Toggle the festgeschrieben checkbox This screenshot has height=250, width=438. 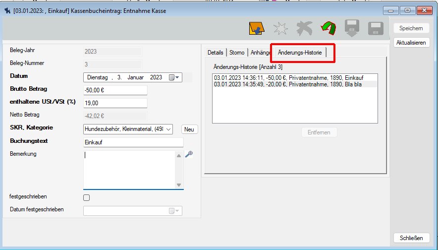pos(87,197)
